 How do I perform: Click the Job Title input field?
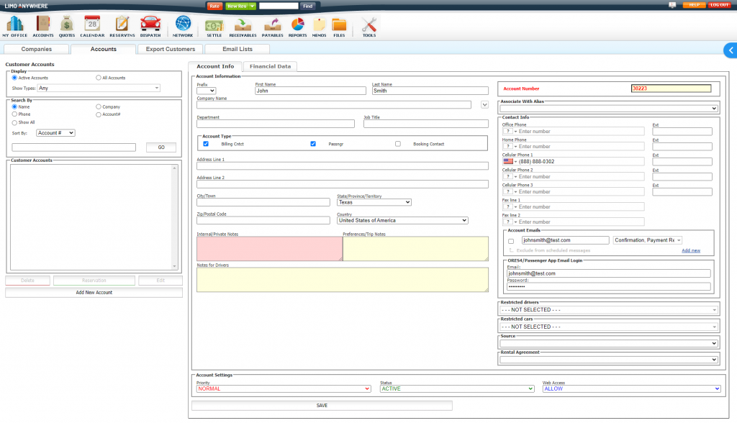tap(425, 124)
